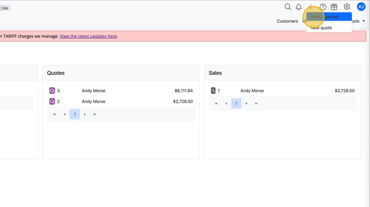The width and height of the screenshot is (370, 207).
Task: Open the notifications bell
Action: coord(299,7)
